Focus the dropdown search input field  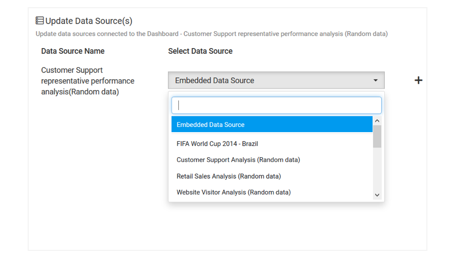tap(276, 105)
